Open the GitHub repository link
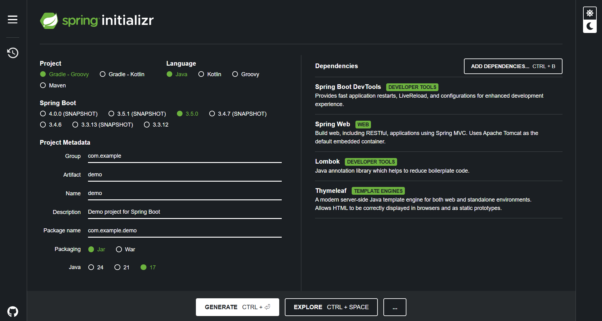This screenshot has width=602, height=321. coord(12,311)
